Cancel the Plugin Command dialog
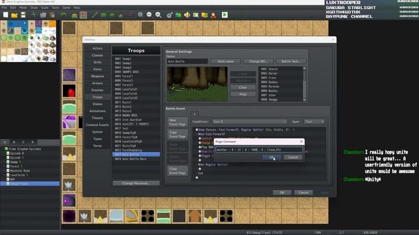 [293, 157]
